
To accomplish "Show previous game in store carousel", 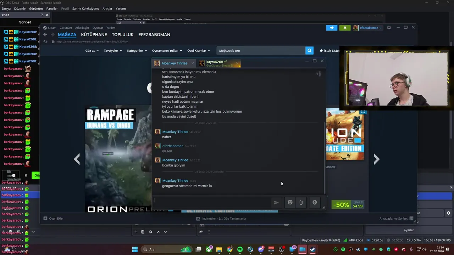I will 77,159.
